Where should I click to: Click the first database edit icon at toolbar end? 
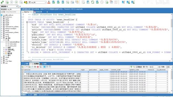point(124,2)
